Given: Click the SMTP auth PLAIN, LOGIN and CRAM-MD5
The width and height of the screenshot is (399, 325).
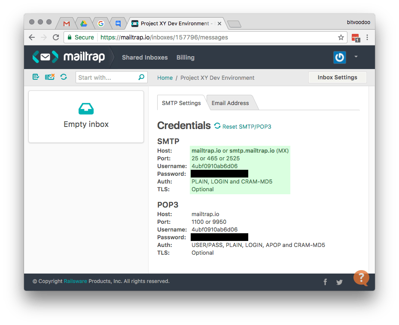Looking at the screenshot, I should tap(232, 181).
